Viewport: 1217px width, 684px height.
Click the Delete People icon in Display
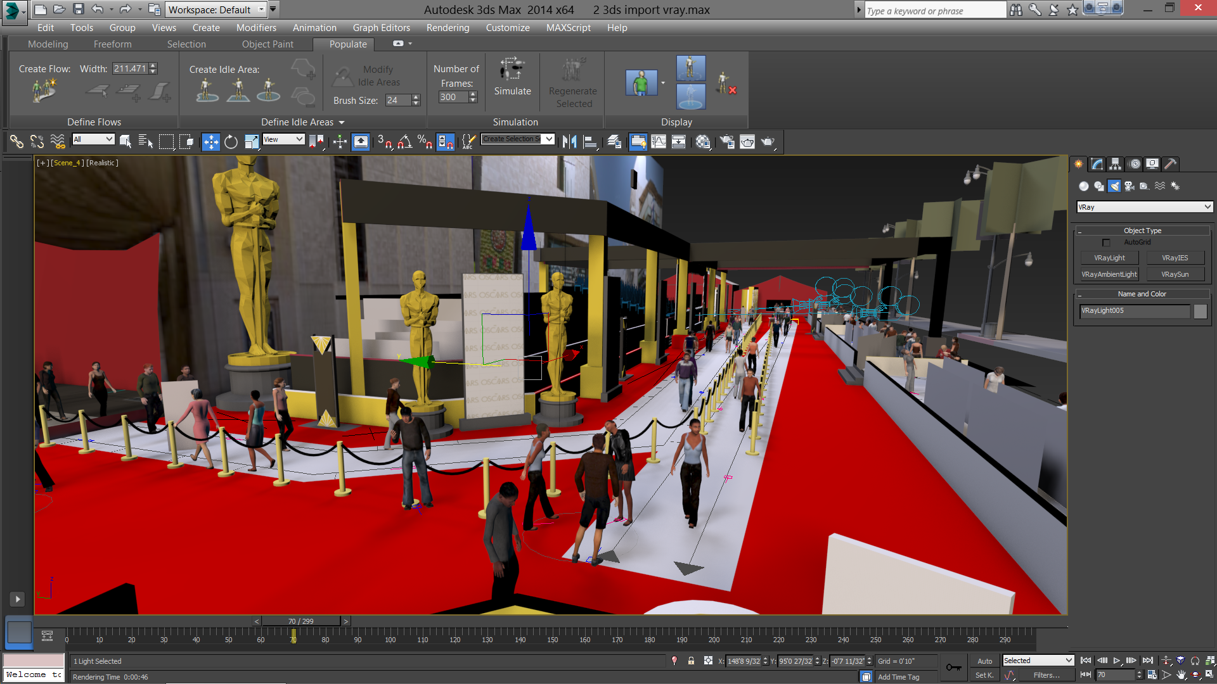(726, 84)
